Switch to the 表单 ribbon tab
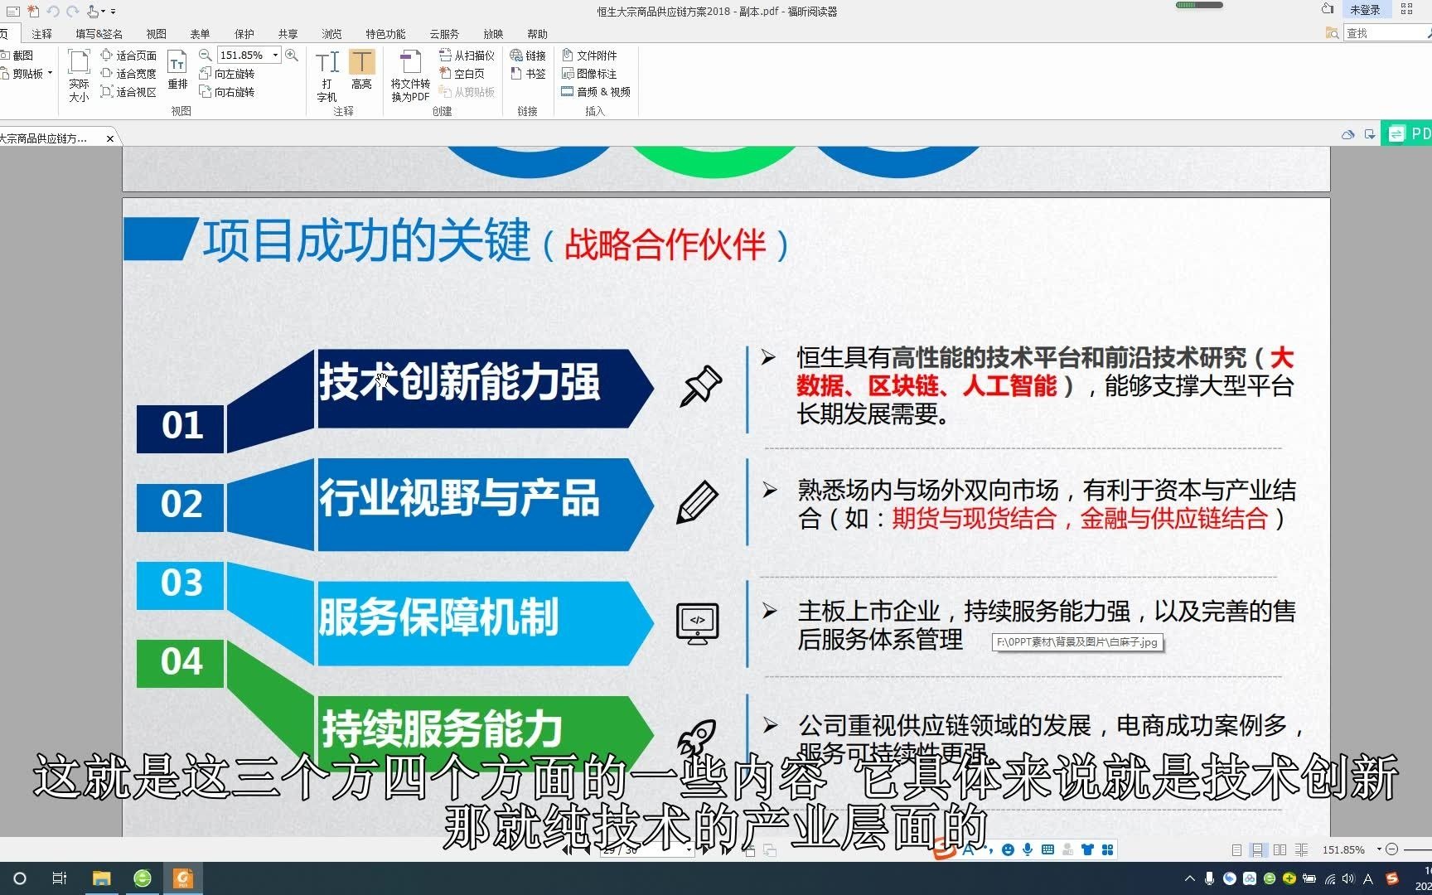The height and width of the screenshot is (895, 1432). tap(200, 34)
